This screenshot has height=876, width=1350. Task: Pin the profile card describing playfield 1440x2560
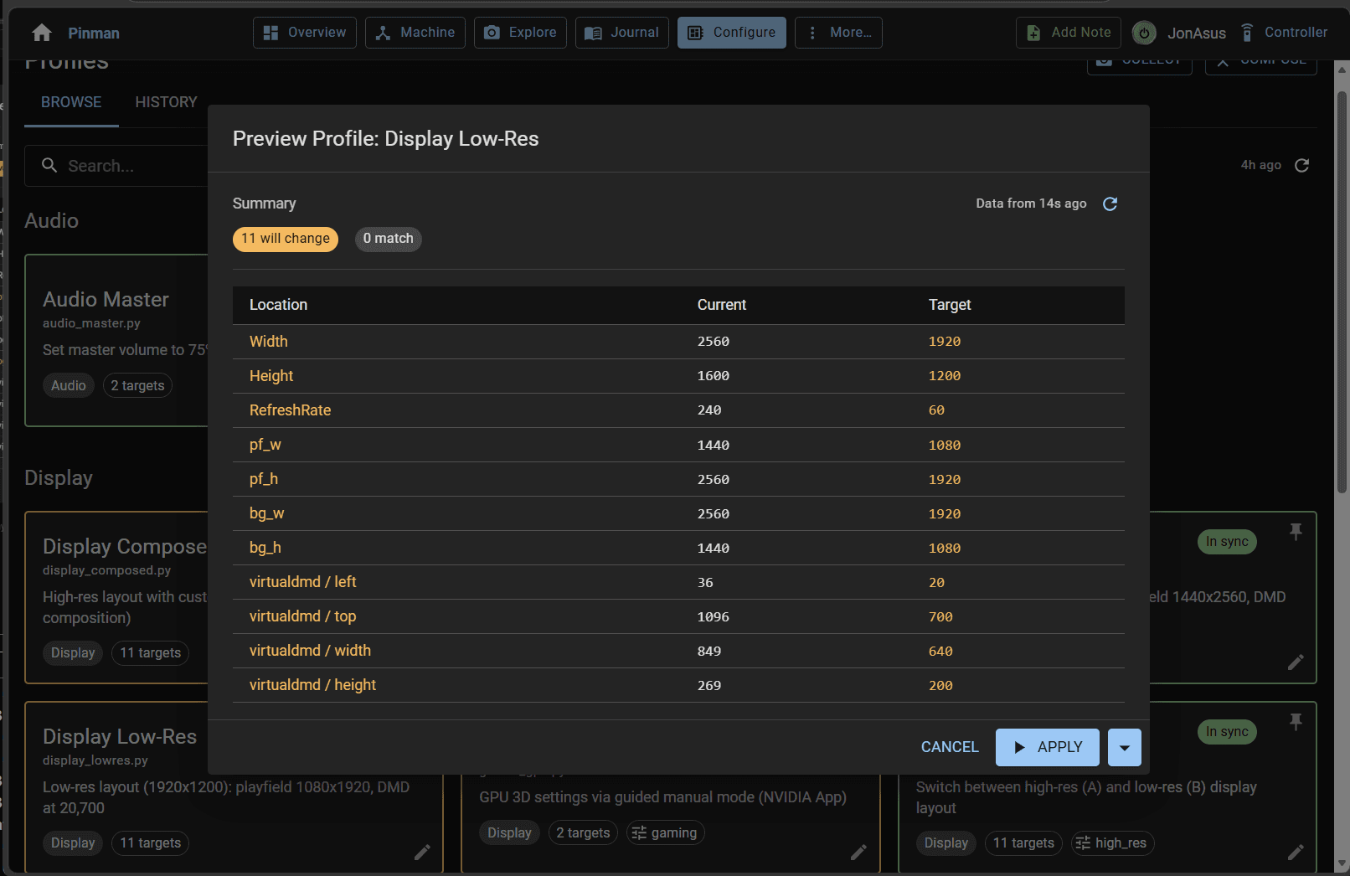tap(1296, 532)
